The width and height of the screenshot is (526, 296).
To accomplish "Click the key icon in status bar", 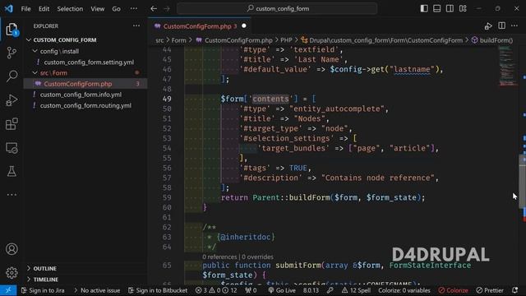I will [330, 290].
